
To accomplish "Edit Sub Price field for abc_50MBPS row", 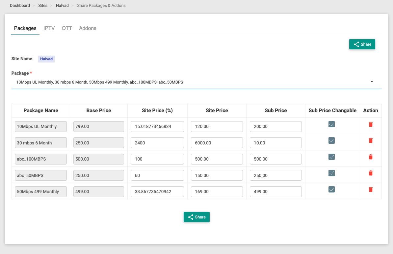I will 276,175.
